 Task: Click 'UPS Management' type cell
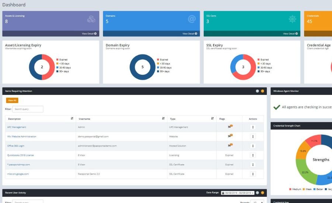(179, 127)
